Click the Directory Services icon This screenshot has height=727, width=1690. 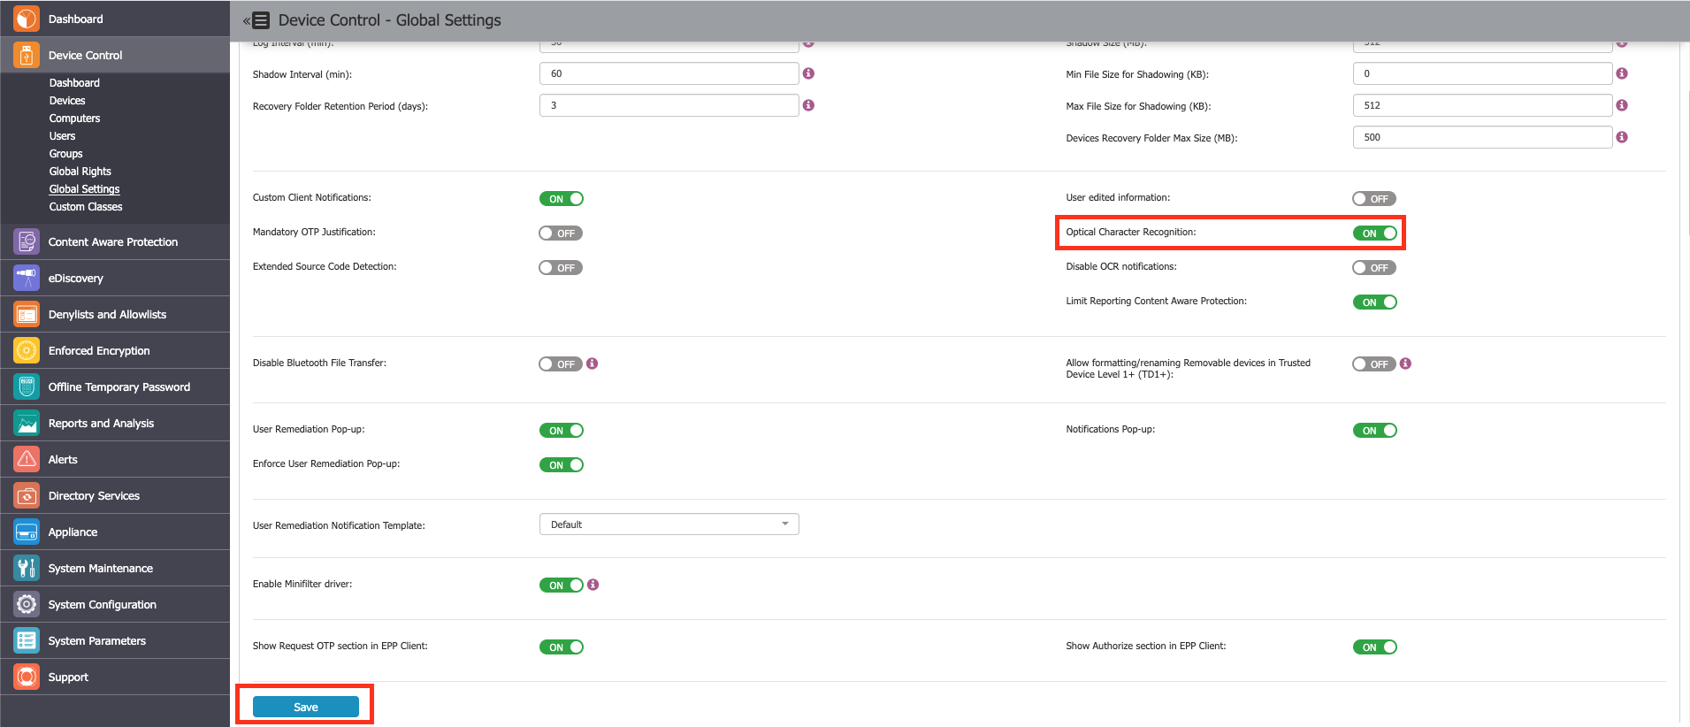tap(27, 495)
